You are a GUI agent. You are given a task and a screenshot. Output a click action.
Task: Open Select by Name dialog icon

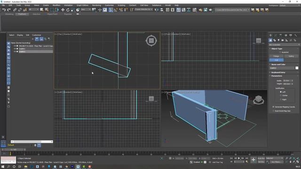click(47, 10)
